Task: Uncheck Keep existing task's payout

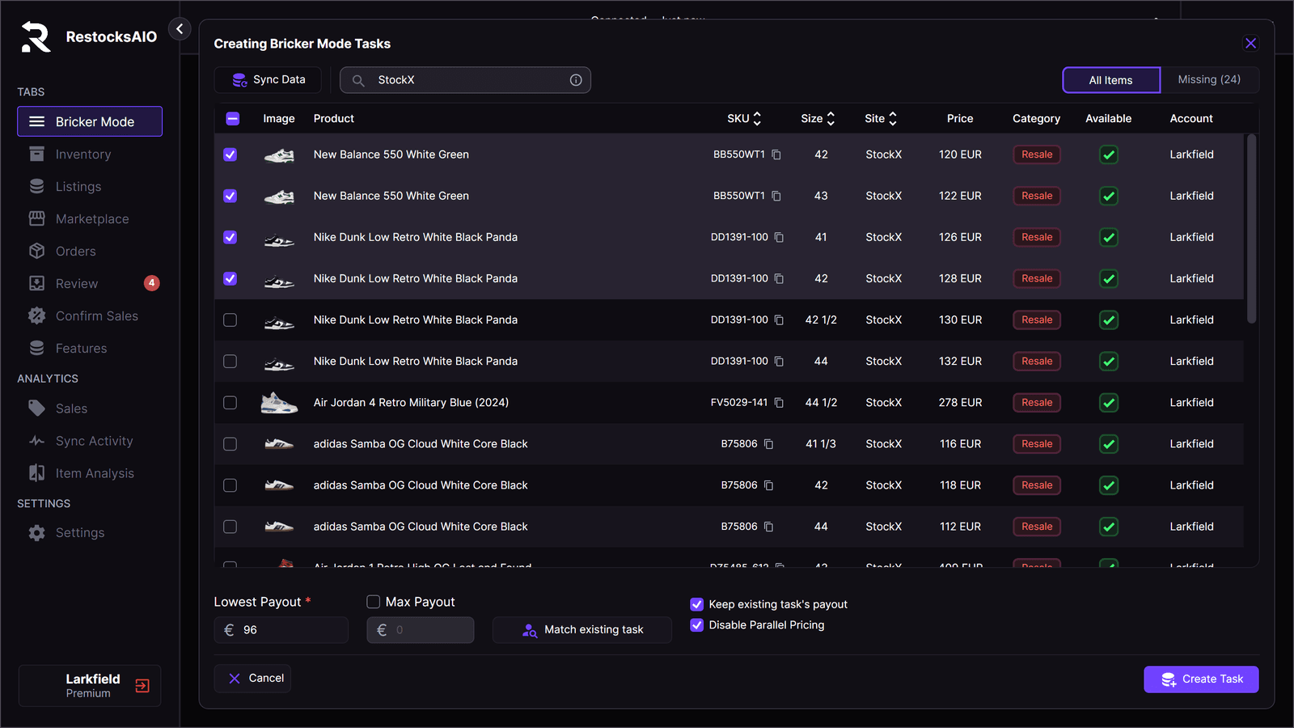Action: (x=696, y=604)
